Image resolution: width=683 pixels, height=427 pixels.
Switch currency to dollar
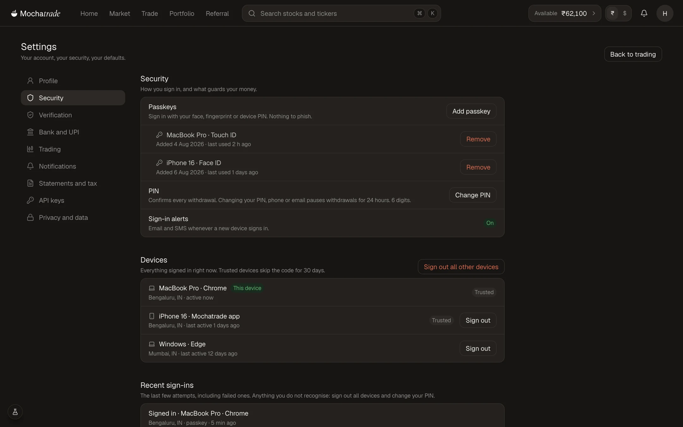625,13
